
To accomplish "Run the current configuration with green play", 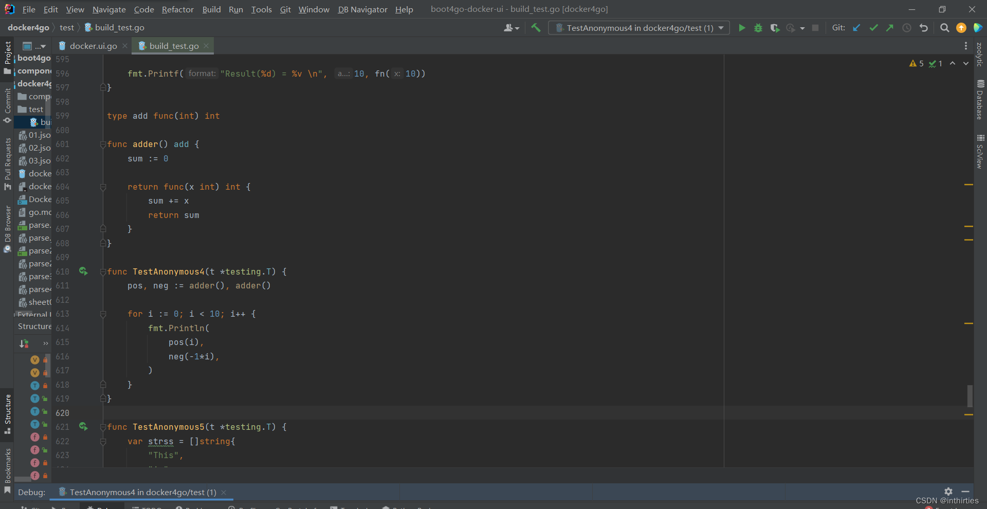I will (x=742, y=28).
